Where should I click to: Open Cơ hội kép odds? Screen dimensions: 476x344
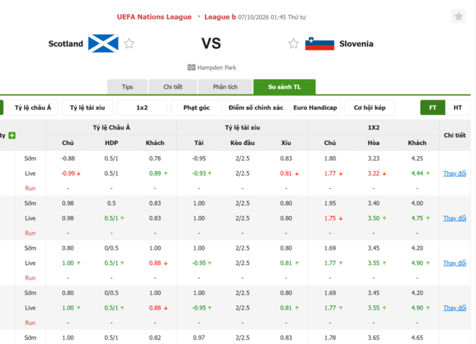tap(369, 108)
